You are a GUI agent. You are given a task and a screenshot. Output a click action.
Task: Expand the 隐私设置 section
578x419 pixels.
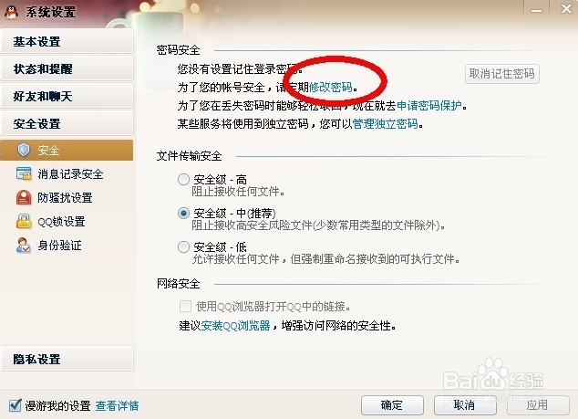pyautogui.click(x=67, y=359)
